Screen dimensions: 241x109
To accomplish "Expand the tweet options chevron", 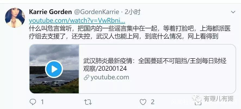I will (x=233, y=12).
